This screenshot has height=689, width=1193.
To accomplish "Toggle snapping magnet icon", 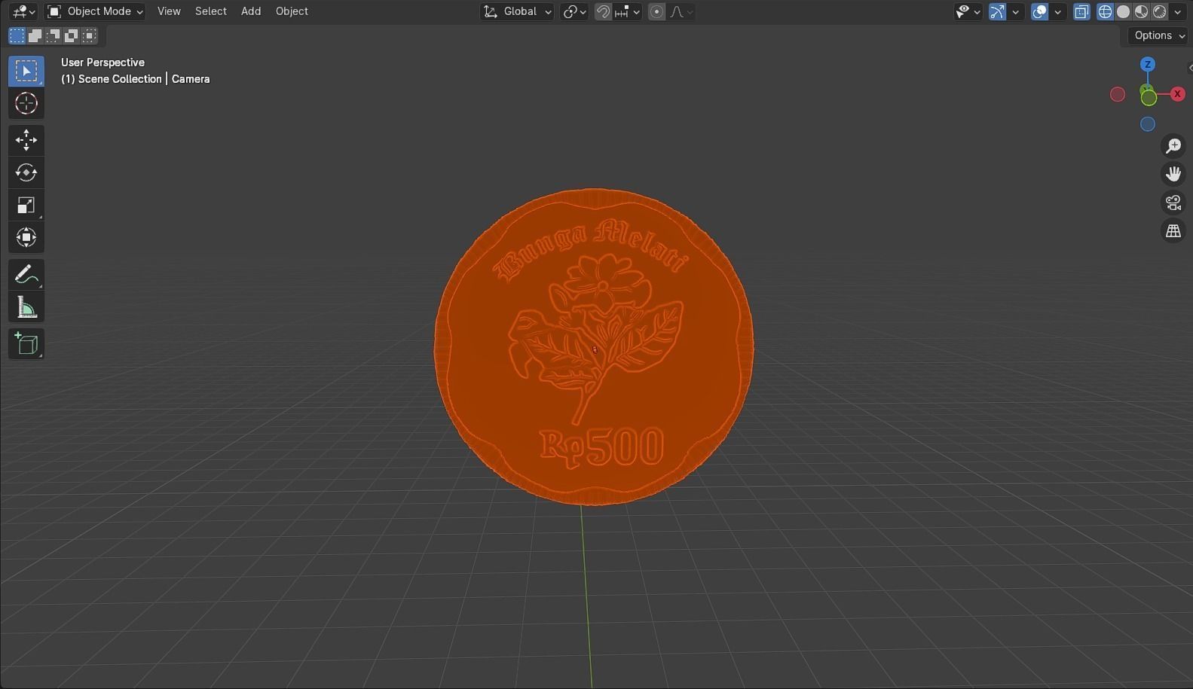I will pyautogui.click(x=603, y=11).
